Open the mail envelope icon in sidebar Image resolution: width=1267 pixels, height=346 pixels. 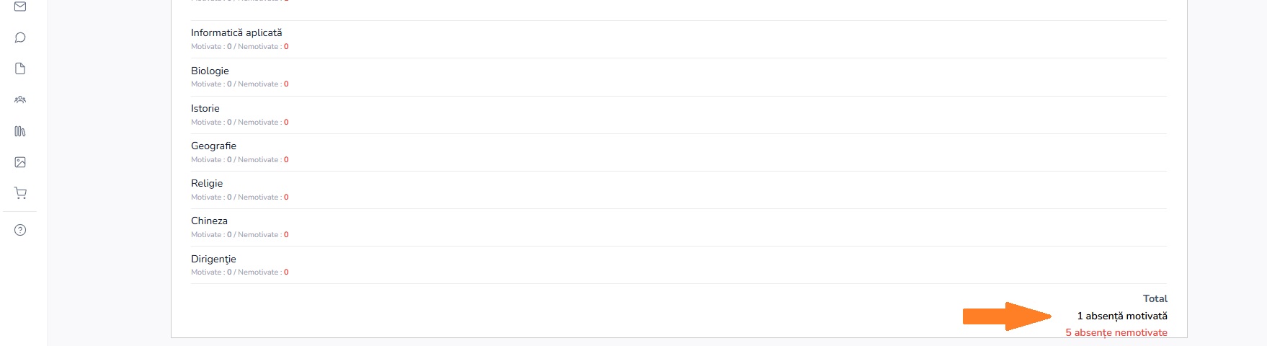coord(20,6)
